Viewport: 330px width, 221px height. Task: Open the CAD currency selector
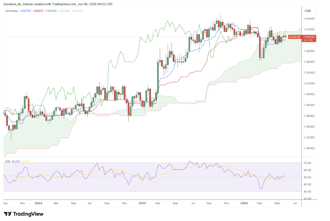pyautogui.click(x=308, y=11)
